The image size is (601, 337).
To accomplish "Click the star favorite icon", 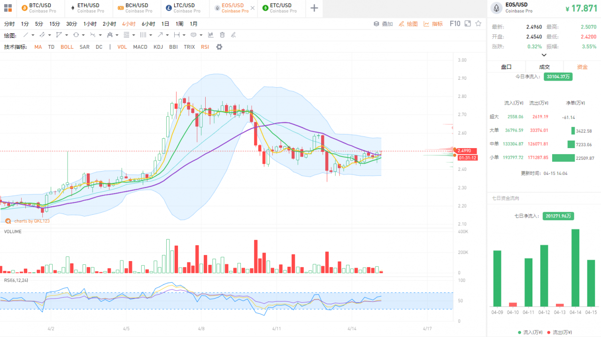I will coord(477,23).
